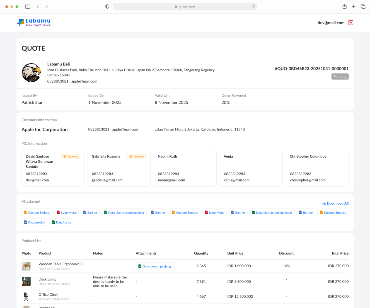This screenshot has height=308, width=370.
Task: Select Gabriella Kusuma PIC card
Action: 119,168
